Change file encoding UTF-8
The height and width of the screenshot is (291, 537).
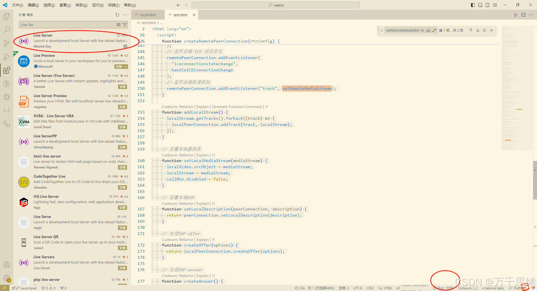pos(357,288)
